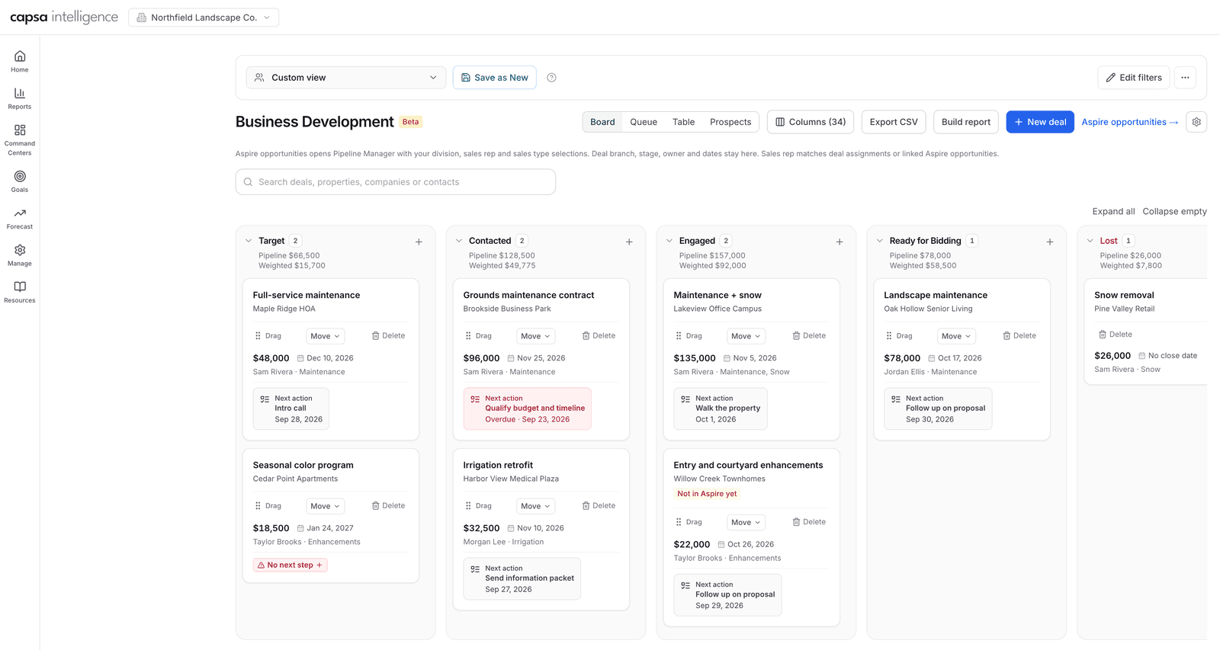This screenshot has width=1220, height=650.
Task: Click the help icon beside Save as New
Action: pos(551,78)
